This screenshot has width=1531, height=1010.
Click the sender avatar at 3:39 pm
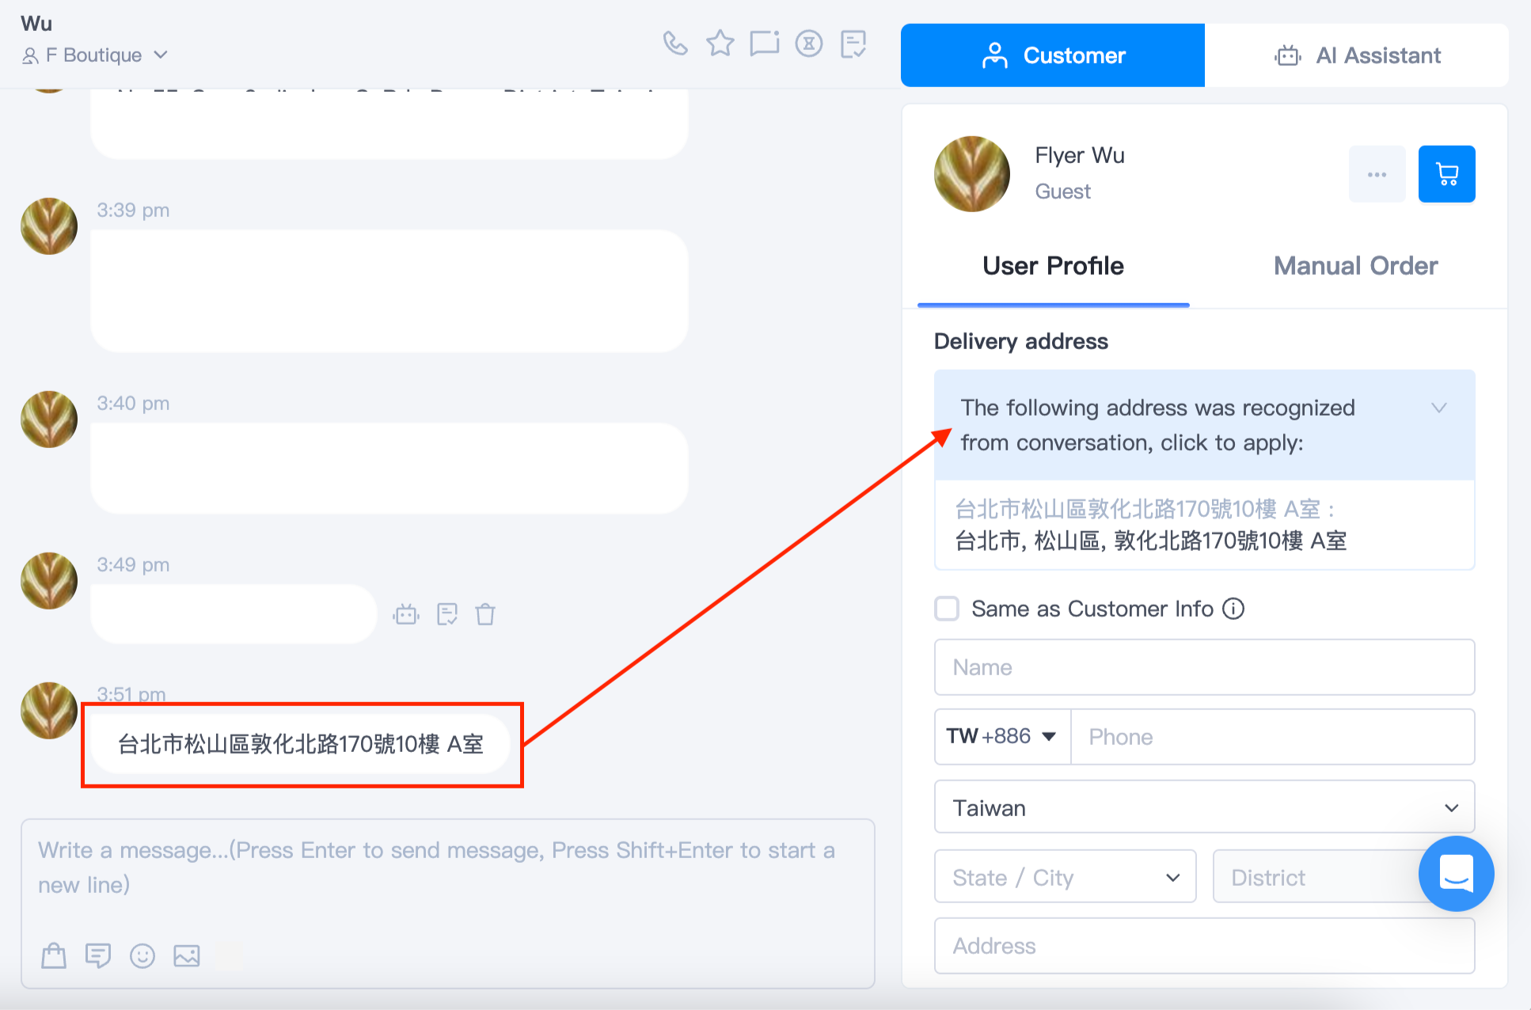49,226
